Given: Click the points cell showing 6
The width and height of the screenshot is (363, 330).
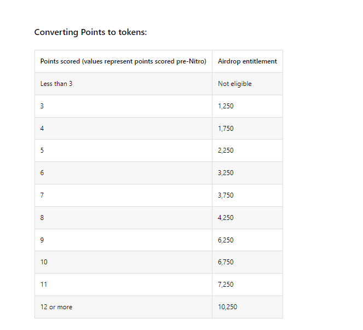Looking at the screenshot, I should coord(123,173).
